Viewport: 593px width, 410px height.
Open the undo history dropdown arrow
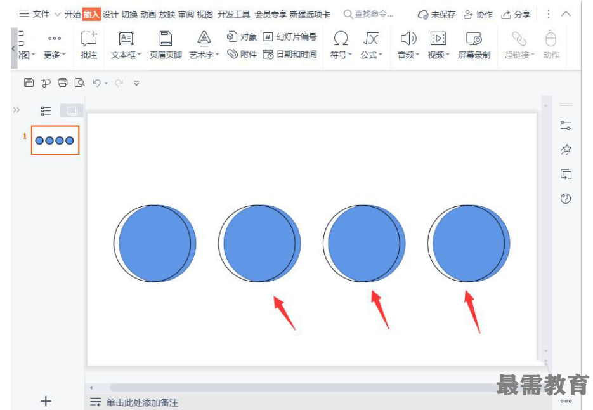[x=107, y=83]
